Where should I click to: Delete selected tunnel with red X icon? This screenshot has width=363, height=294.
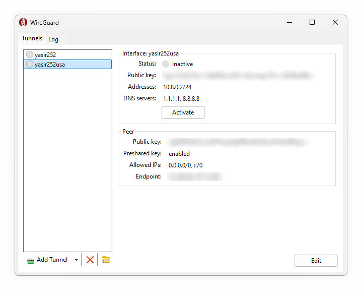(90, 260)
